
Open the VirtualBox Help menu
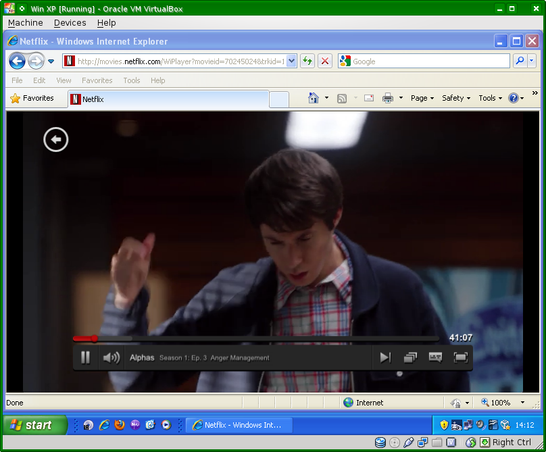pos(106,23)
